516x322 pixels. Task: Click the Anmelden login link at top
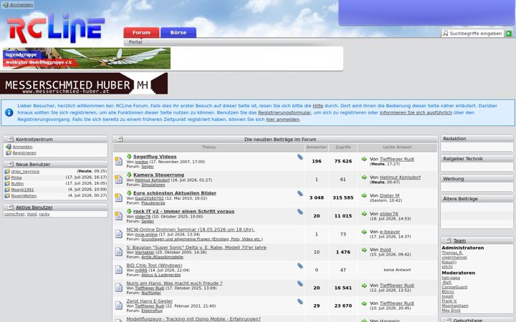[18, 5]
